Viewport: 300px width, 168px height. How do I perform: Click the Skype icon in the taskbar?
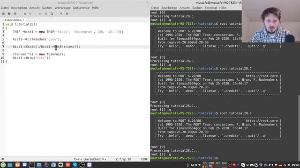(x=75, y=165)
